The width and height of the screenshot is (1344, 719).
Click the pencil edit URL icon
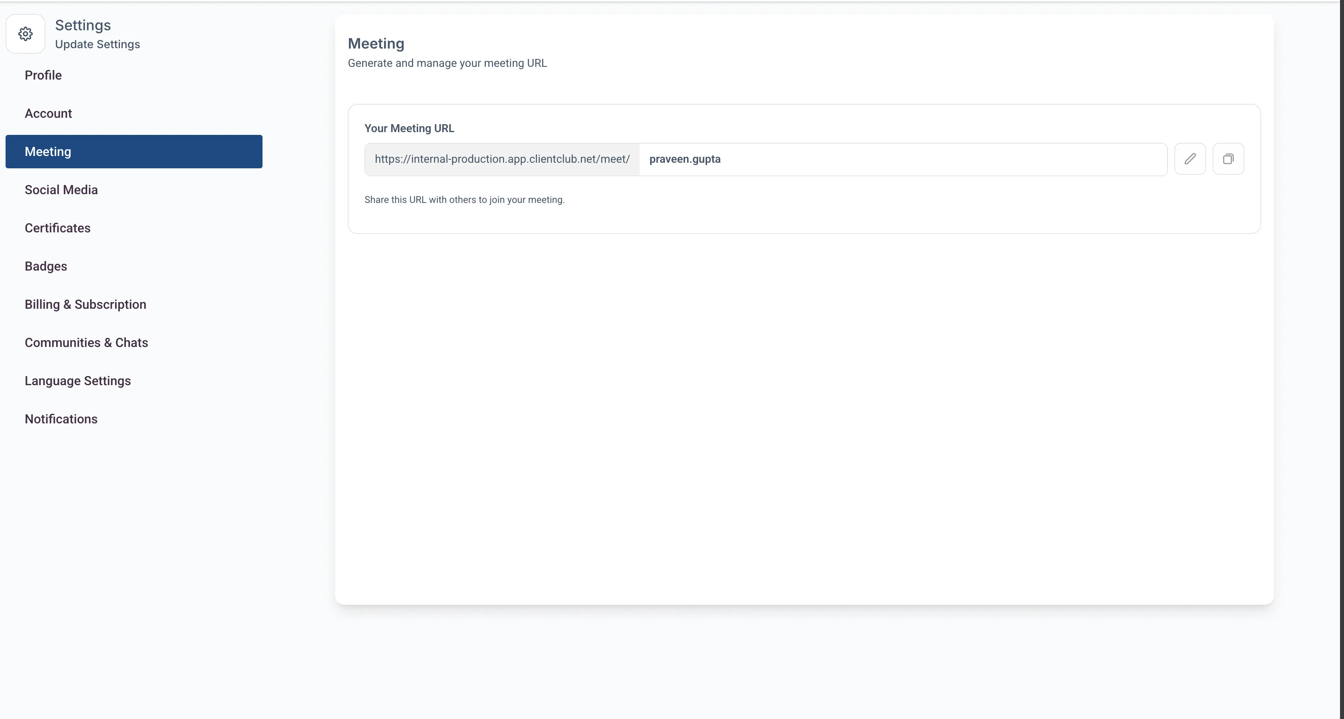(x=1189, y=159)
